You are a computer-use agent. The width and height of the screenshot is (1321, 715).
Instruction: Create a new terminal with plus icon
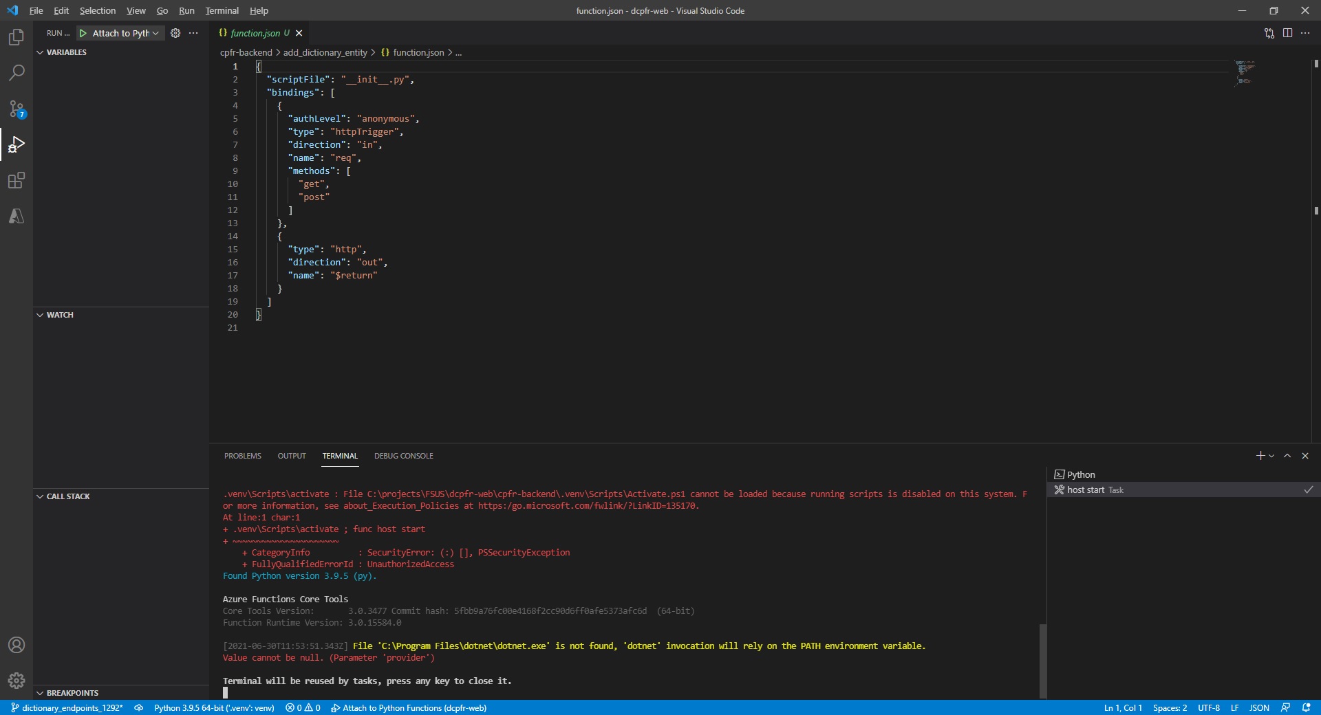point(1260,456)
